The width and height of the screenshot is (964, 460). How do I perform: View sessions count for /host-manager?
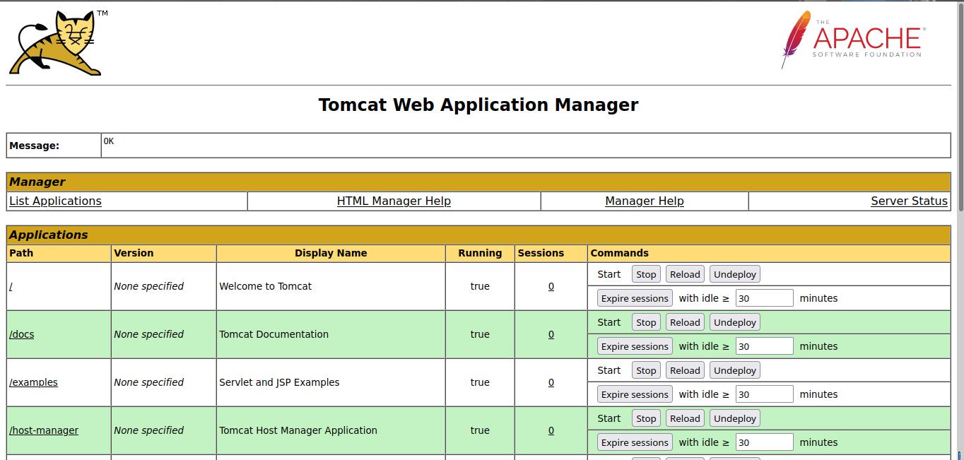point(551,430)
